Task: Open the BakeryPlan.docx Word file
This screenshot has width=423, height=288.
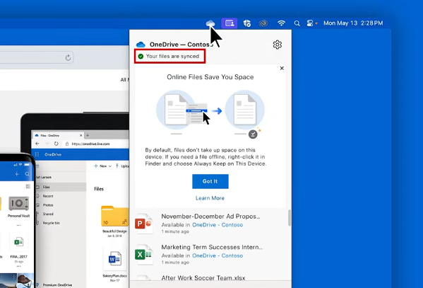Action: [x=114, y=259]
